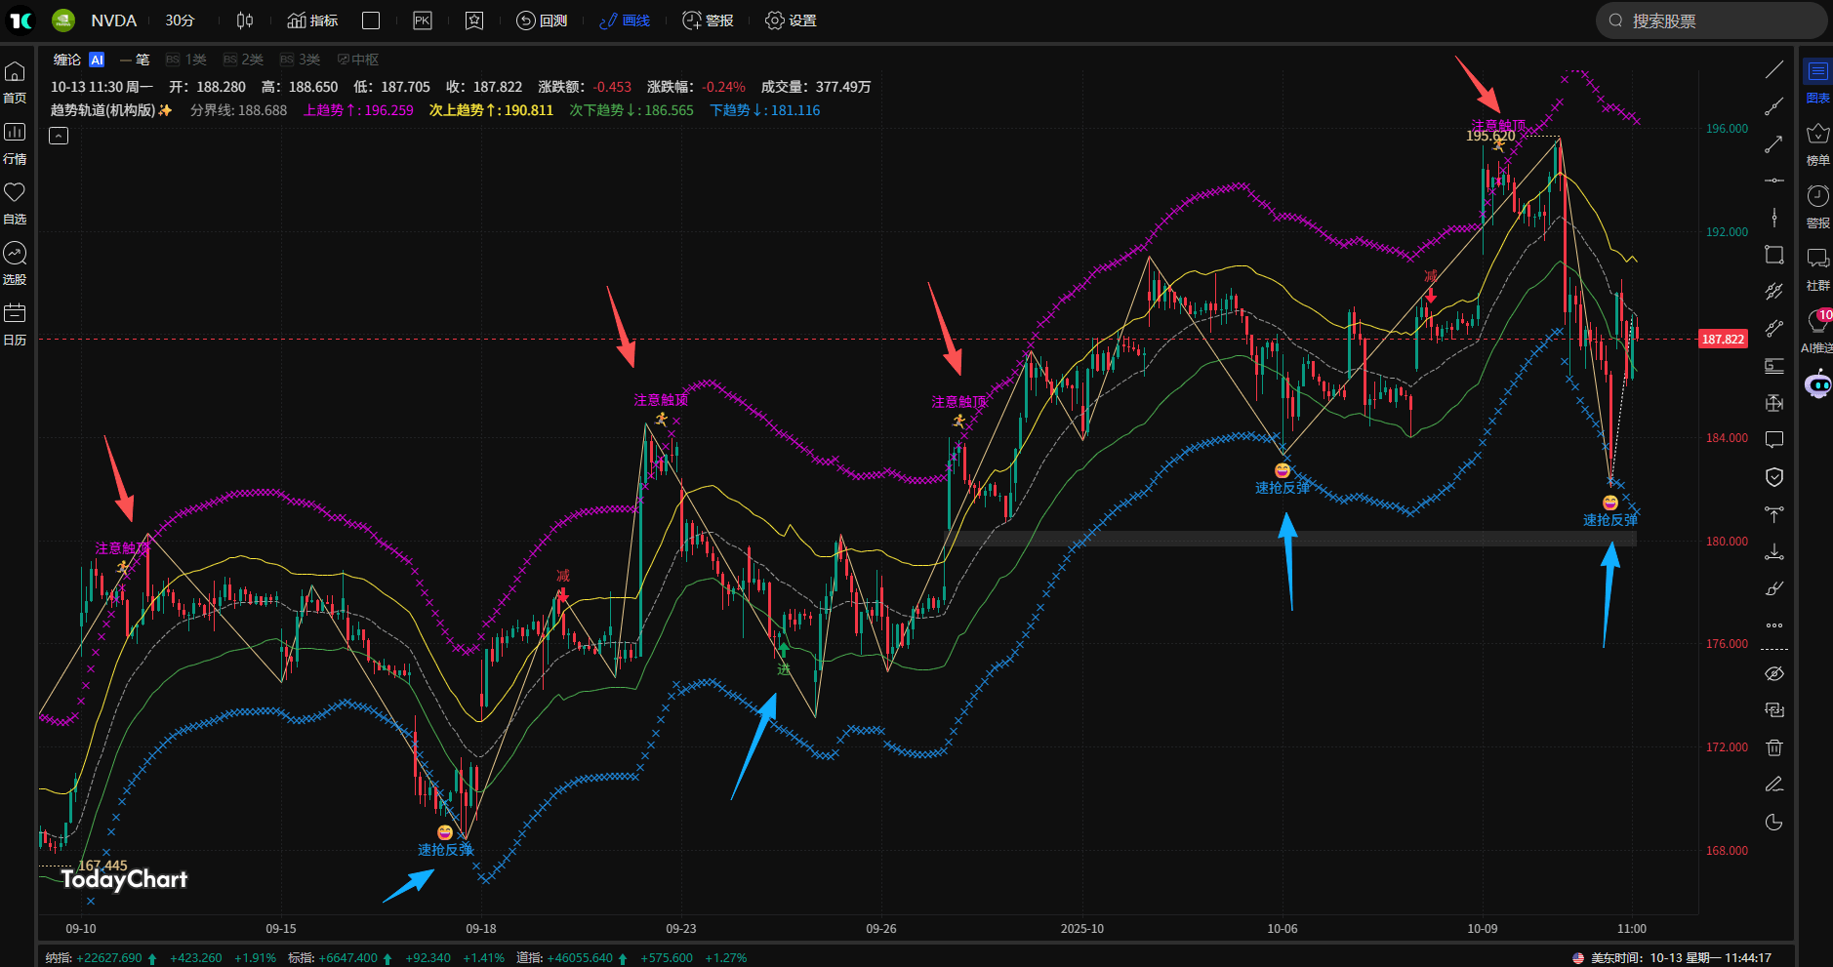Click the PK compare icon
1833x967 pixels.
click(x=422, y=20)
